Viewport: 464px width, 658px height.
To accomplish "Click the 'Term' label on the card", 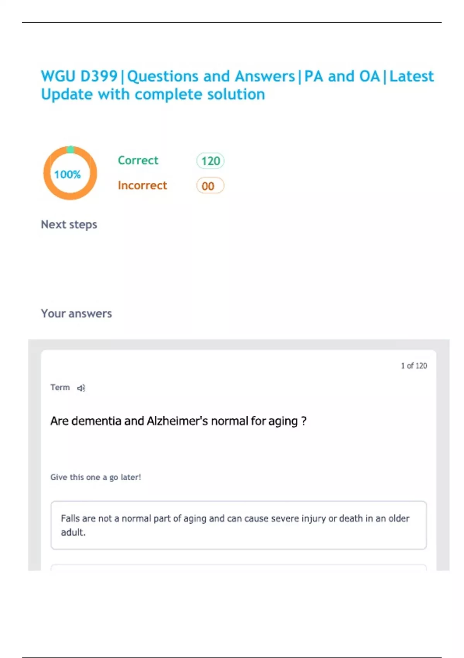I will [x=60, y=387].
